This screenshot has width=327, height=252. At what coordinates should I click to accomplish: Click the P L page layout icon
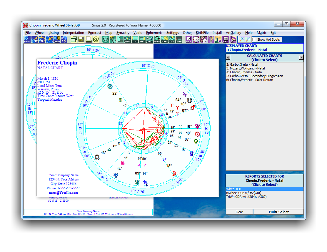coord(120,39)
